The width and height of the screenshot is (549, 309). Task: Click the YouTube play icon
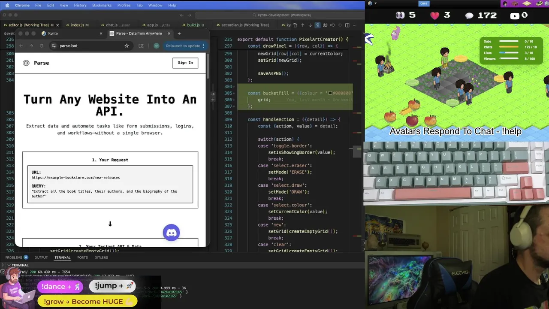515,16
